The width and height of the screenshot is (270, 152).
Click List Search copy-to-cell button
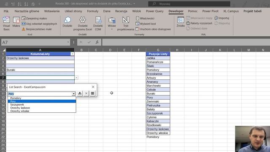(80, 93)
